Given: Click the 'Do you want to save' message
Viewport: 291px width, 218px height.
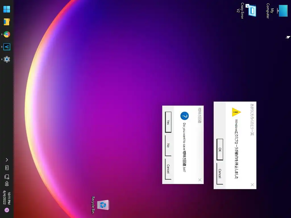Looking at the screenshot, I should (184, 147).
